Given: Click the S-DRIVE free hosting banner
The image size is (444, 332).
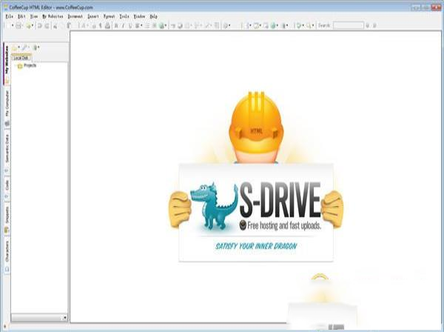Looking at the screenshot, I should pyautogui.click(x=256, y=213).
